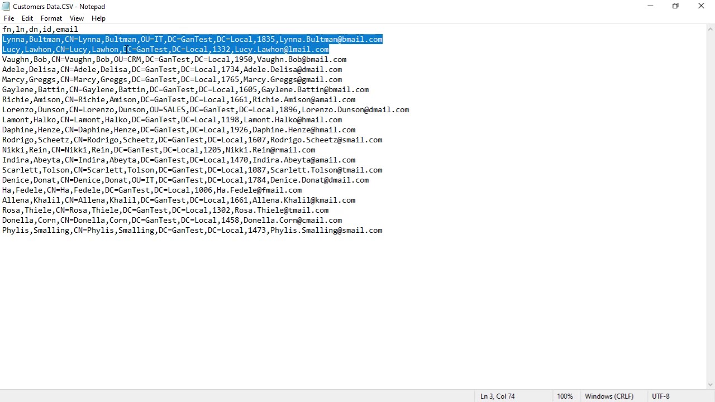Image resolution: width=715 pixels, height=402 pixels.
Task: Click the Adele Delisa row
Action: (172, 69)
